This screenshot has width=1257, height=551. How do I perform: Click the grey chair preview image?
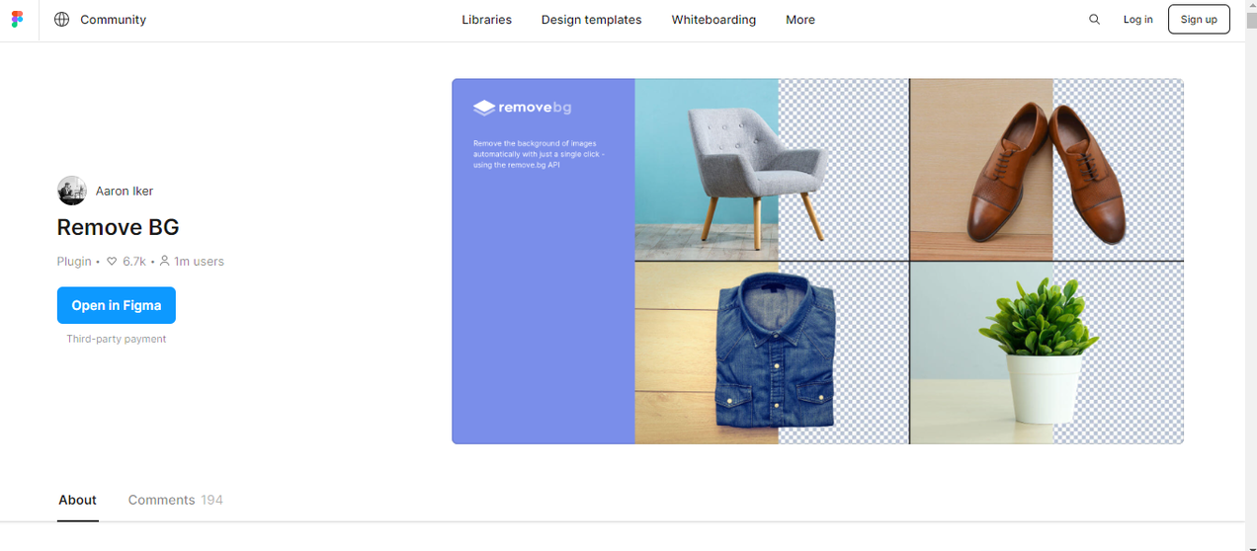[771, 169]
